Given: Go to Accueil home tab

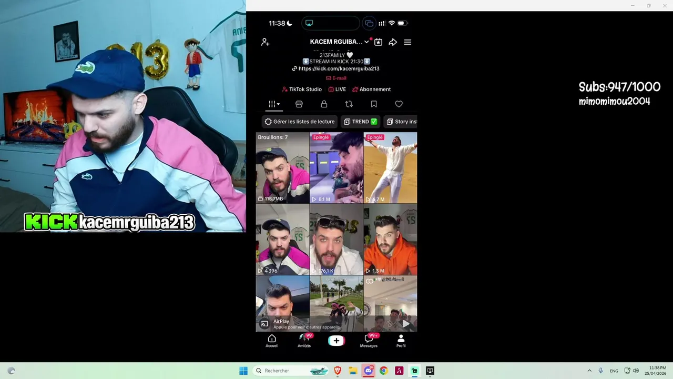Looking at the screenshot, I should click(x=272, y=341).
